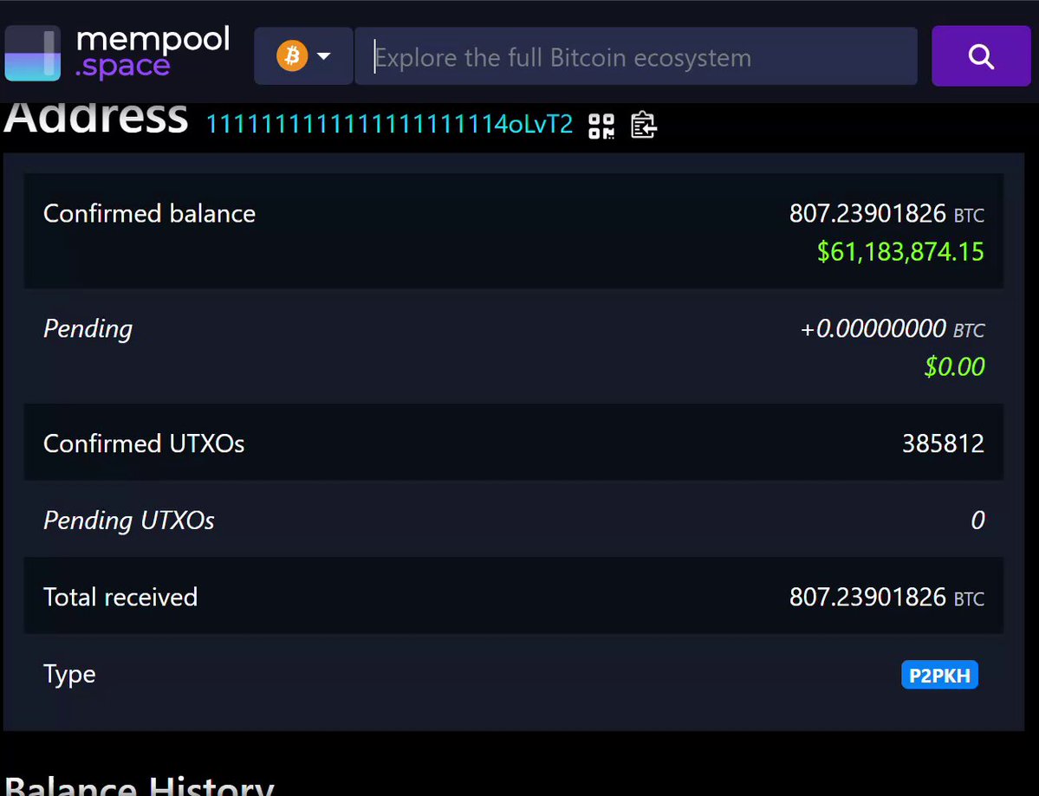Click the 'Balance History' heading
The image size is (1039, 796).
(x=139, y=786)
